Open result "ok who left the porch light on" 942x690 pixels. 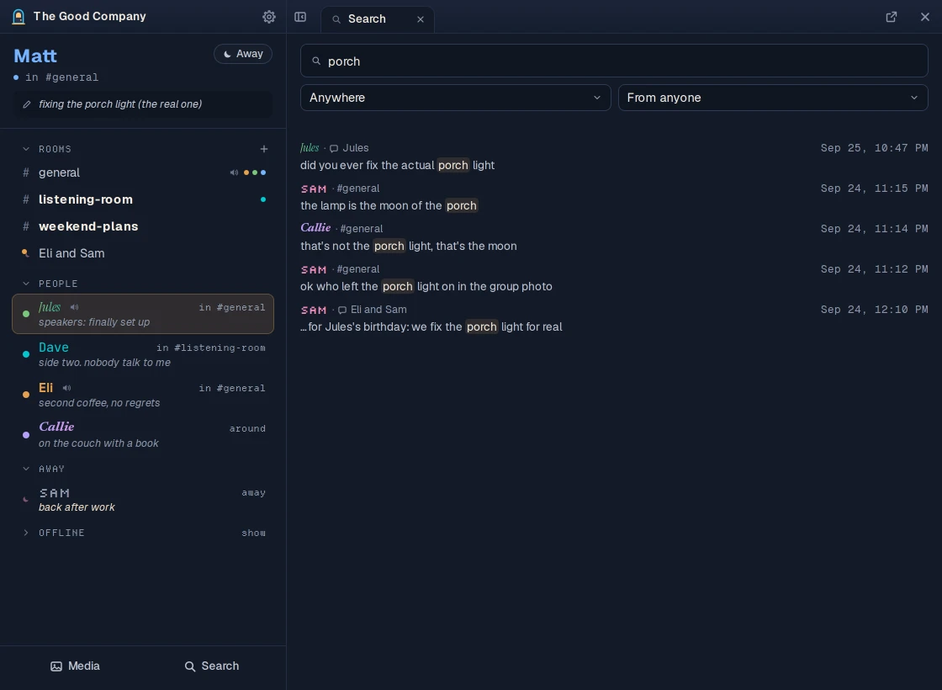[x=614, y=278]
